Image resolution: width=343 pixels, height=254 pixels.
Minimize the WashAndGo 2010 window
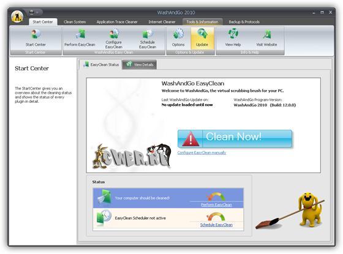point(314,13)
